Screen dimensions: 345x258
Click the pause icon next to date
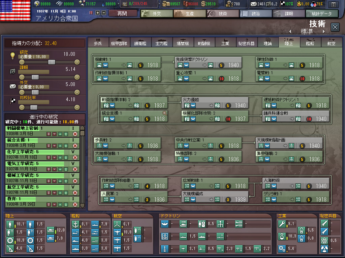click(x=91, y=13)
